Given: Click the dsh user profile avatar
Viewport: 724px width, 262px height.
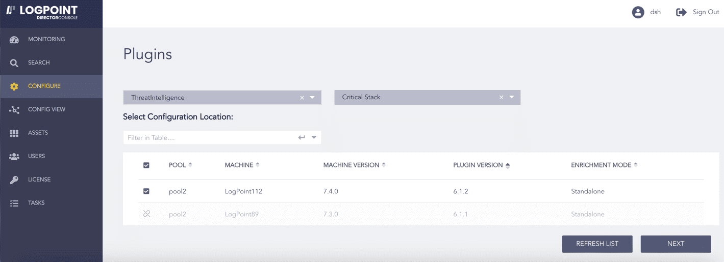Looking at the screenshot, I should pos(638,12).
